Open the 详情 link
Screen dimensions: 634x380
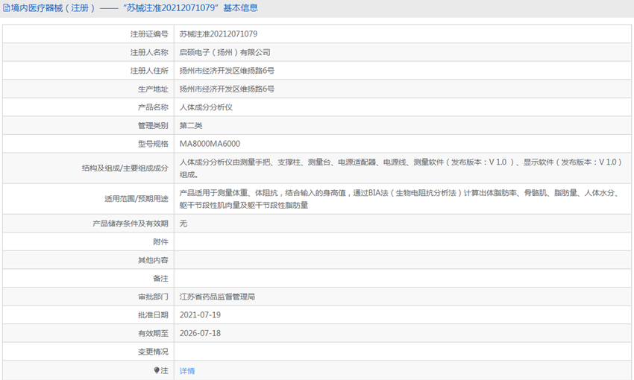tap(187, 371)
